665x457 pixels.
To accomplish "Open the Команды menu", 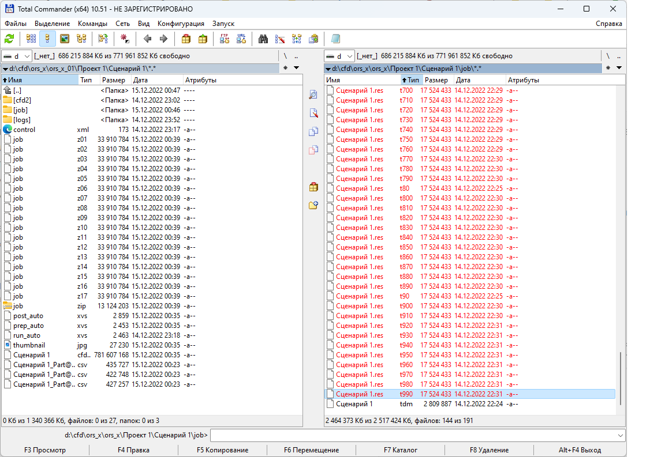I will tap(92, 24).
